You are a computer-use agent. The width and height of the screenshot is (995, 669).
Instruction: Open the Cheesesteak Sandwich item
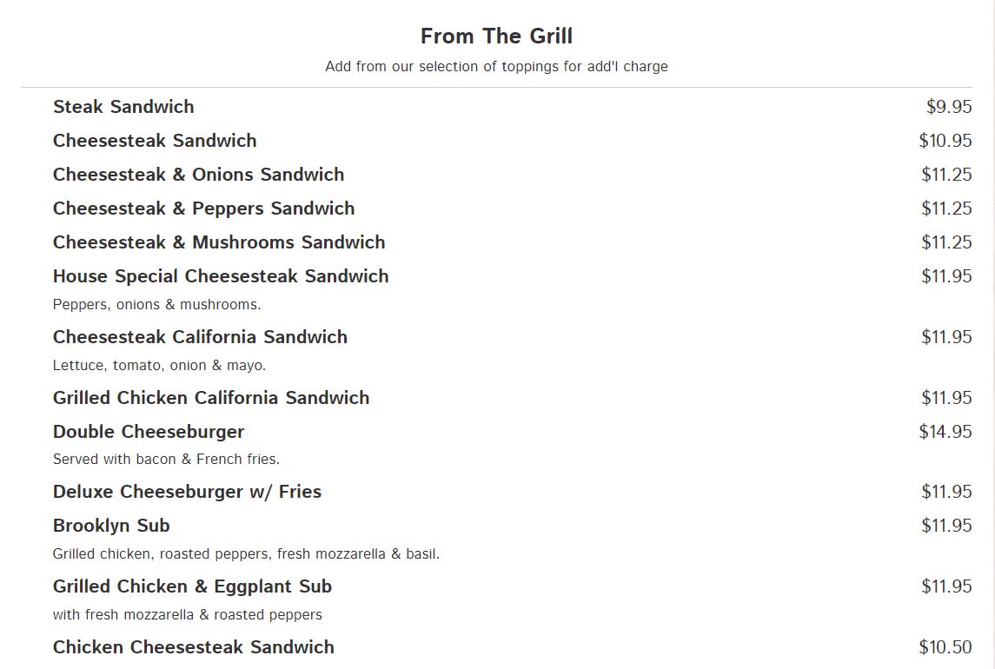click(x=155, y=141)
